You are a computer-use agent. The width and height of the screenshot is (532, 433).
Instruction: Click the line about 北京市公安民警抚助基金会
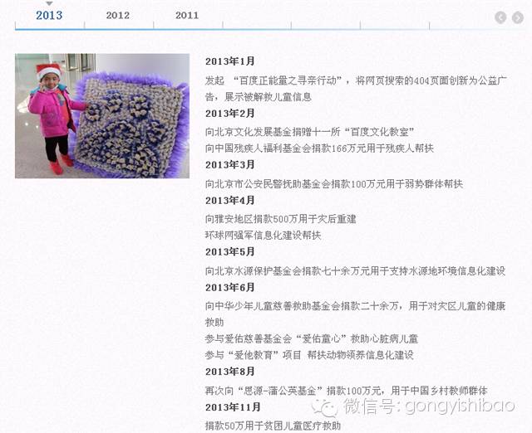tap(334, 184)
